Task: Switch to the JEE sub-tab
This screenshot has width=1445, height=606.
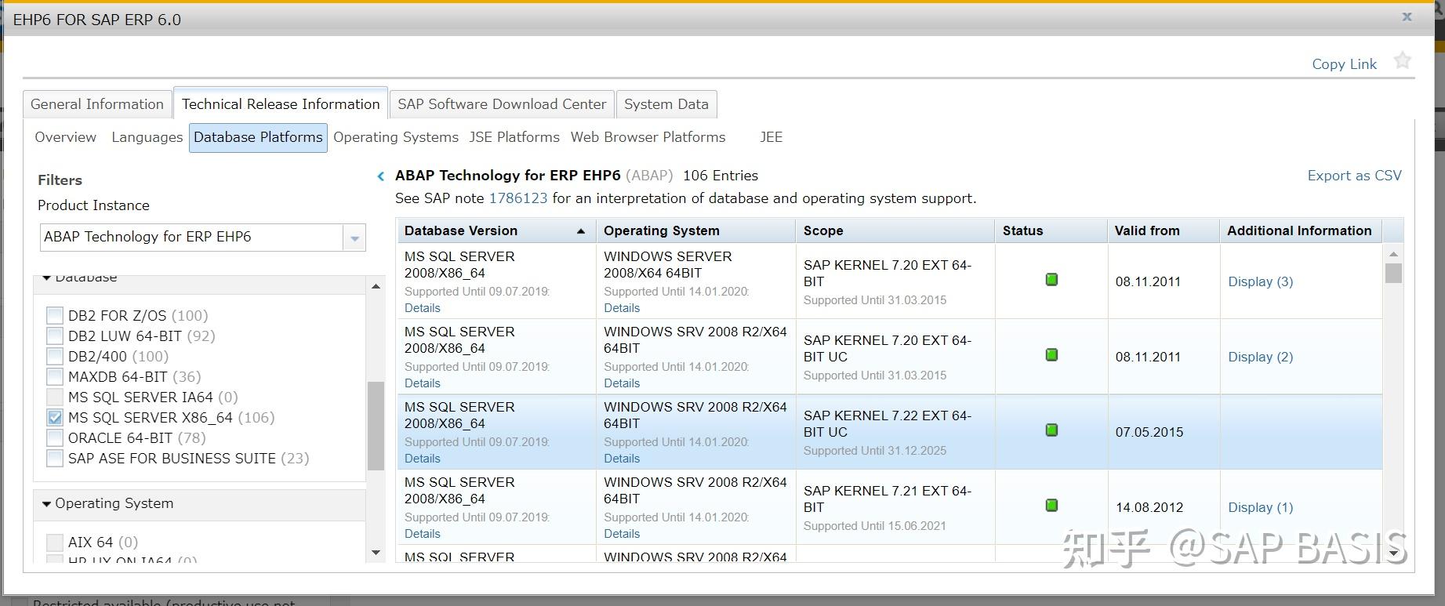Action: click(772, 137)
